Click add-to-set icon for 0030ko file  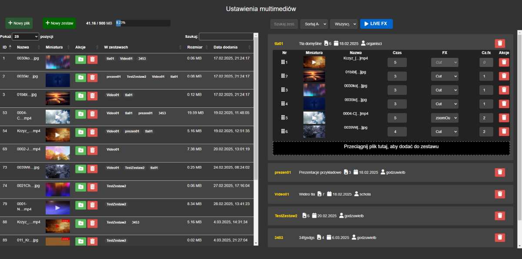point(80,60)
